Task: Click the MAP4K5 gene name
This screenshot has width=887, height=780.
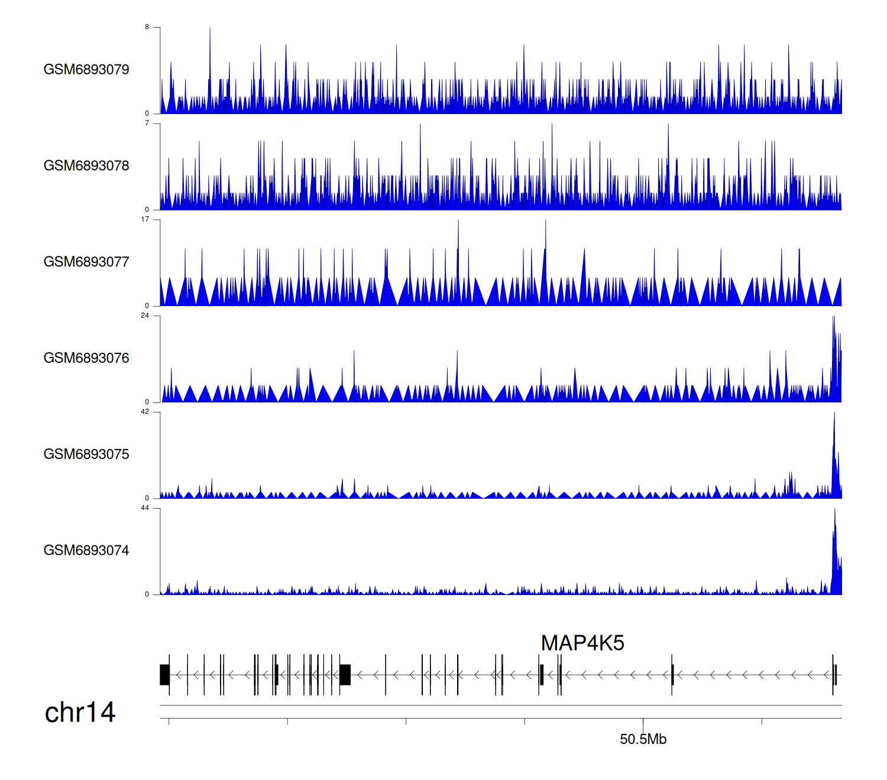Action: 582,643
